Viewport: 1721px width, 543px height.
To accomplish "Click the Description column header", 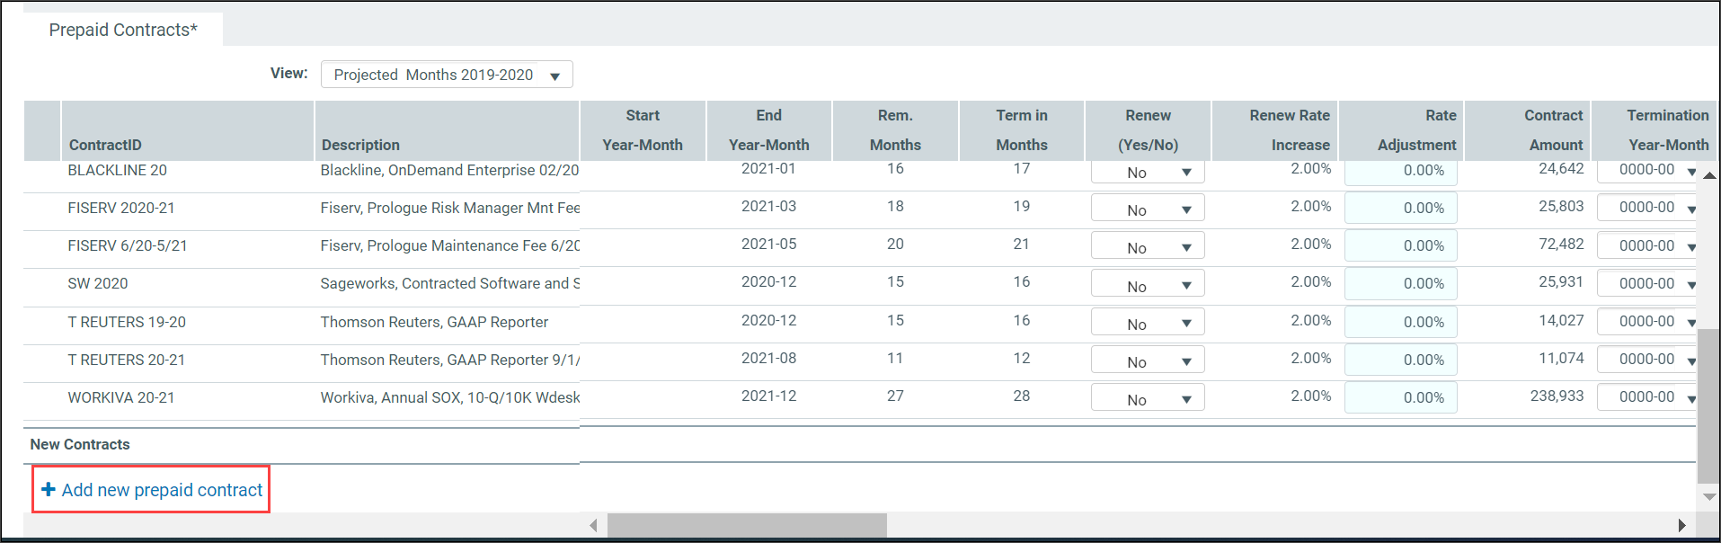I will pyautogui.click(x=447, y=131).
